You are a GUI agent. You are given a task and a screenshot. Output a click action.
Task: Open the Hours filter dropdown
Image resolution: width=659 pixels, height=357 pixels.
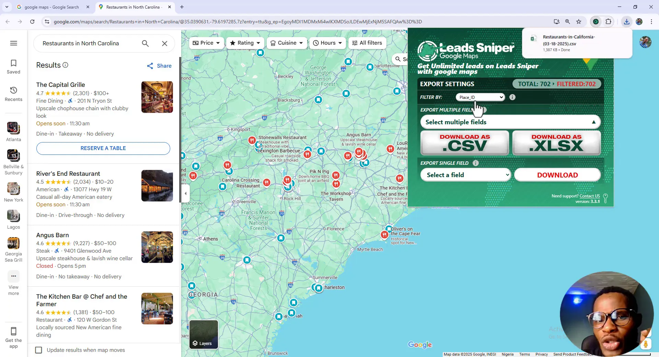click(x=327, y=43)
